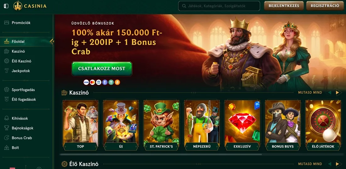
Task: Focus the Játékok search field
Action: [x=219, y=6]
